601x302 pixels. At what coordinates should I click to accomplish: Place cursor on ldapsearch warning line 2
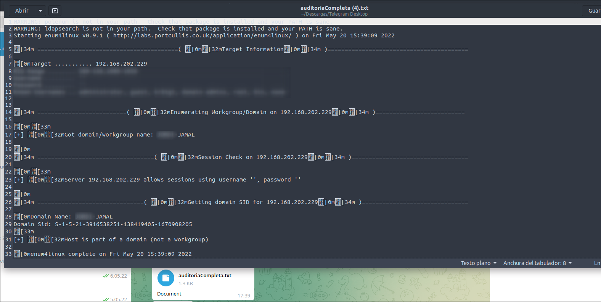[x=178, y=29]
